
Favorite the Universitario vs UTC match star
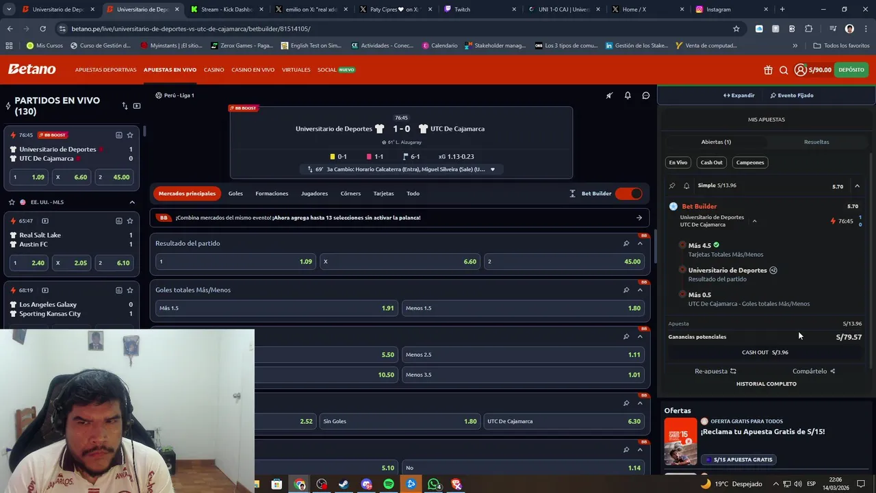(129, 135)
